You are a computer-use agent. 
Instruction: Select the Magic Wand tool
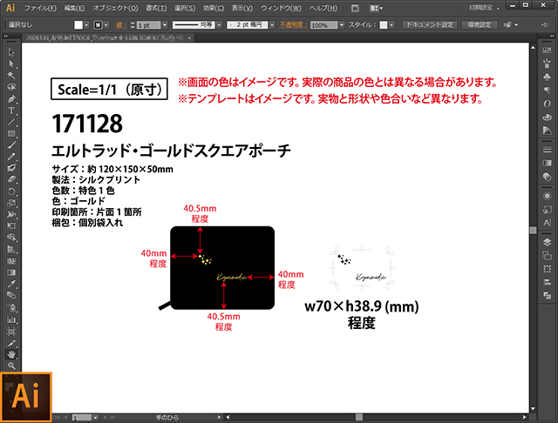pyautogui.click(x=11, y=76)
